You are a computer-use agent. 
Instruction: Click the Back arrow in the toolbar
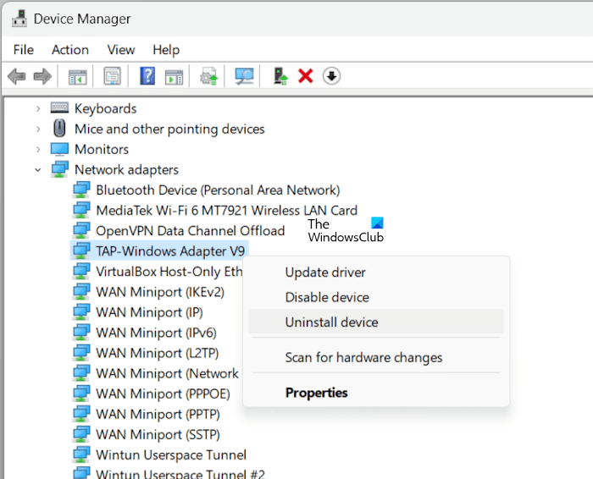click(x=16, y=76)
